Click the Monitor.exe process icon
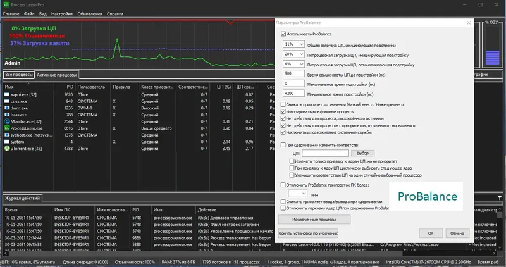This screenshot has width=506, height=267. pyautogui.click(x=7, y=121)
